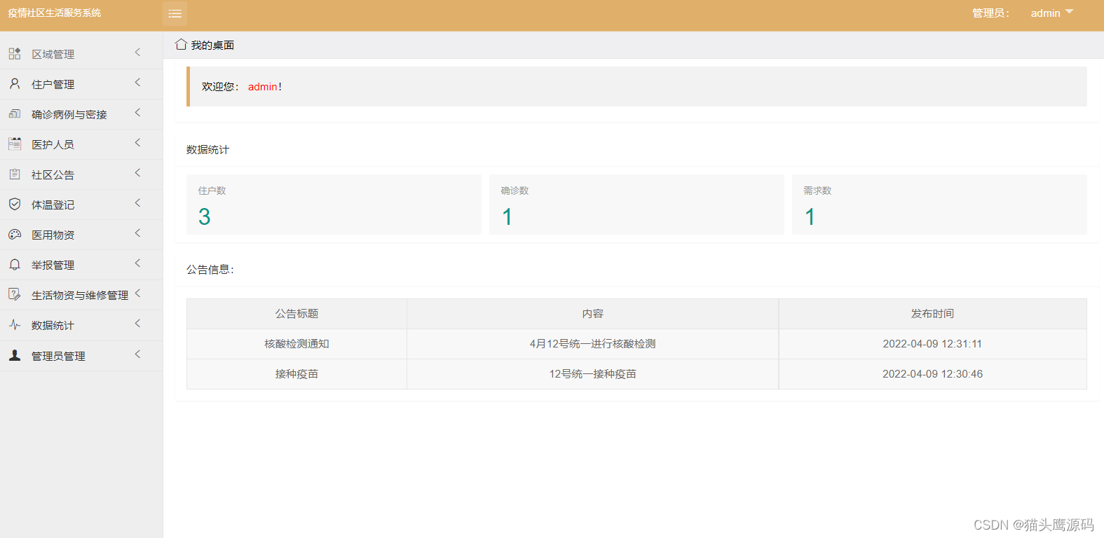Click the 生活物资与维修管理 icon

(x=15, y=294)
